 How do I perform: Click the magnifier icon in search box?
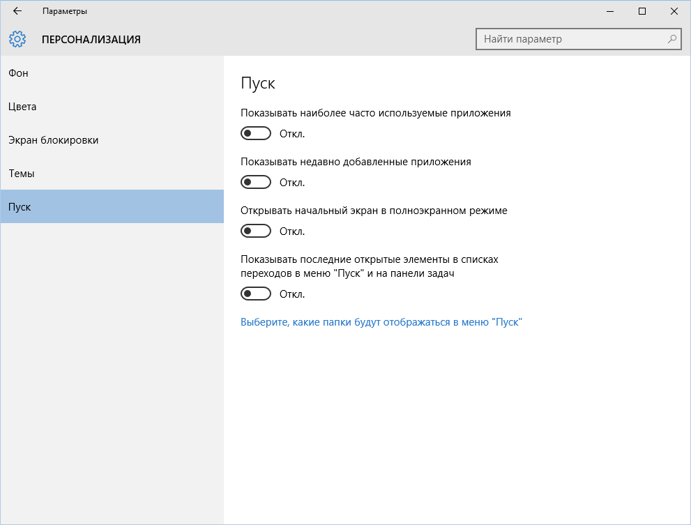(x=672, y=39)
